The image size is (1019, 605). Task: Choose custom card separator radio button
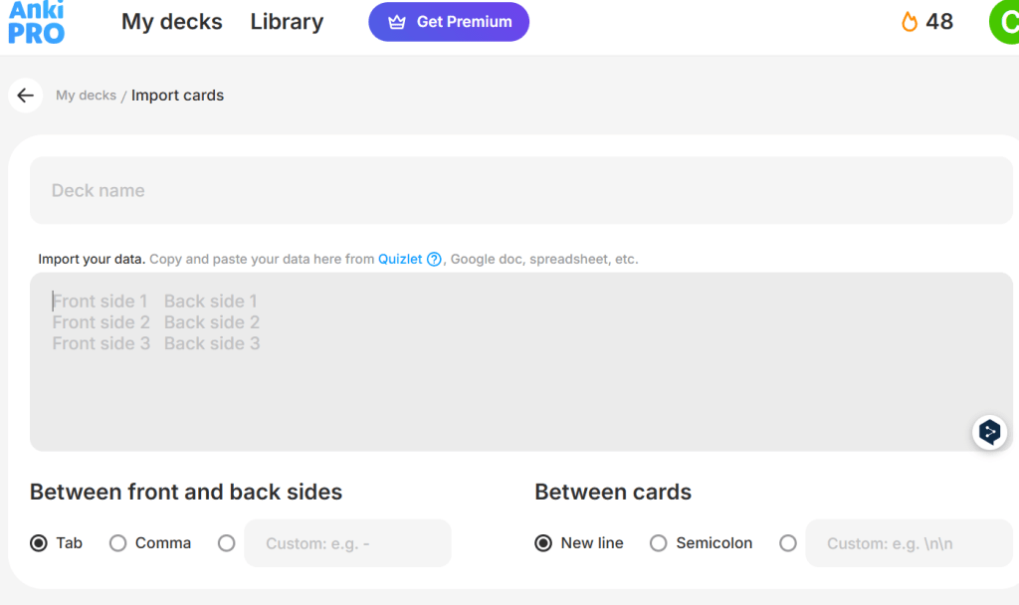[x=788, y=543]
